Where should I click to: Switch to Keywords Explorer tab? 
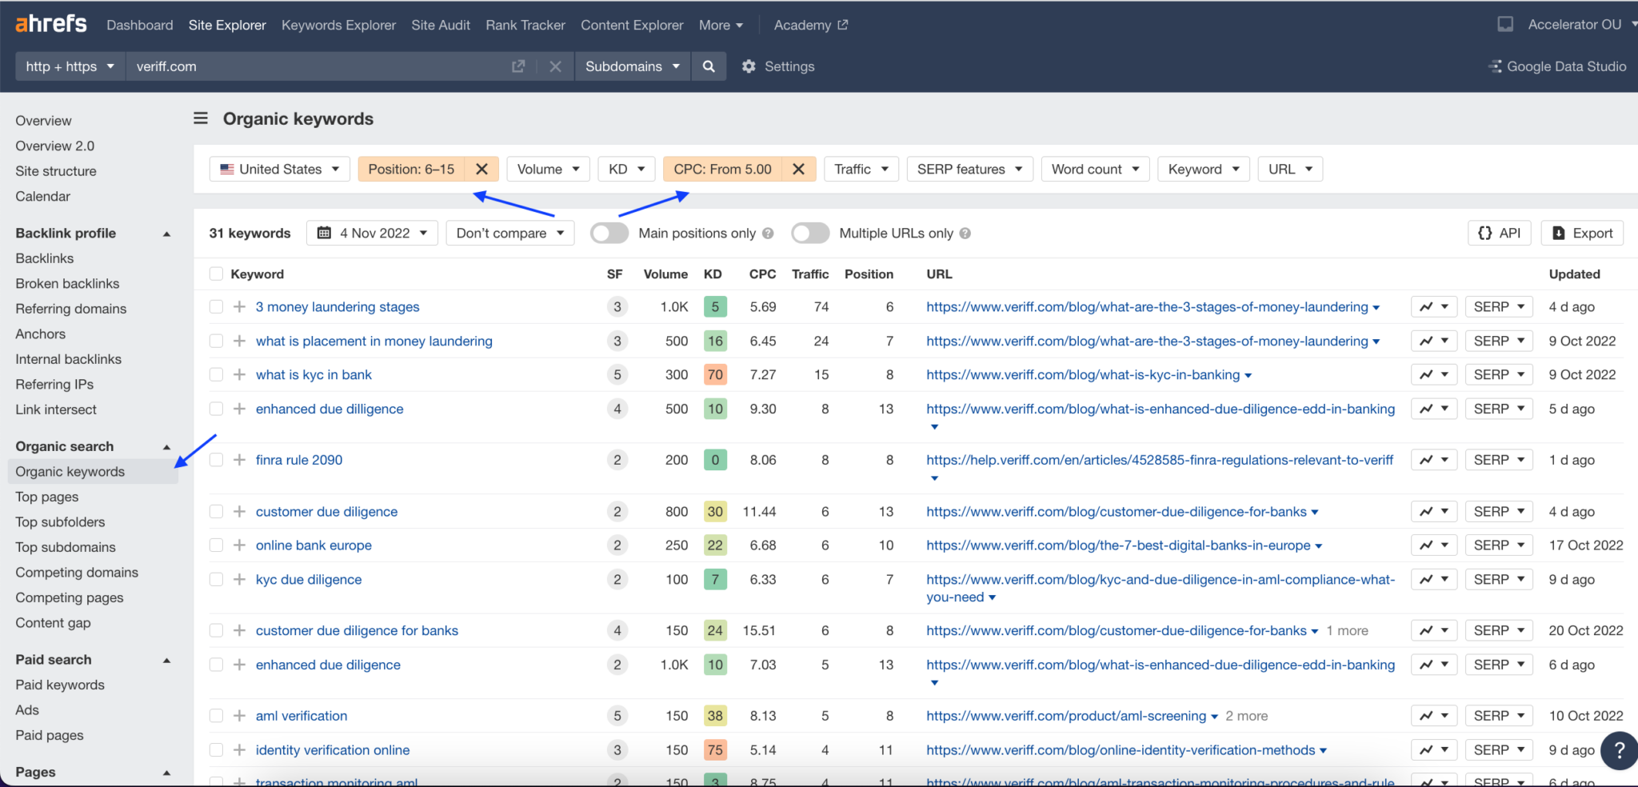[x=338, y=25]
